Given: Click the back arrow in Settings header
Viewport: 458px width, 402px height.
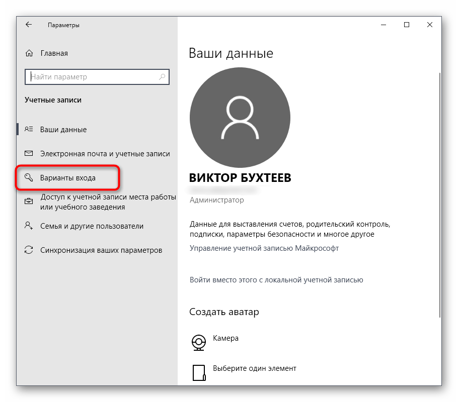Looking at the screenshot, I should (x=29, y=25).
